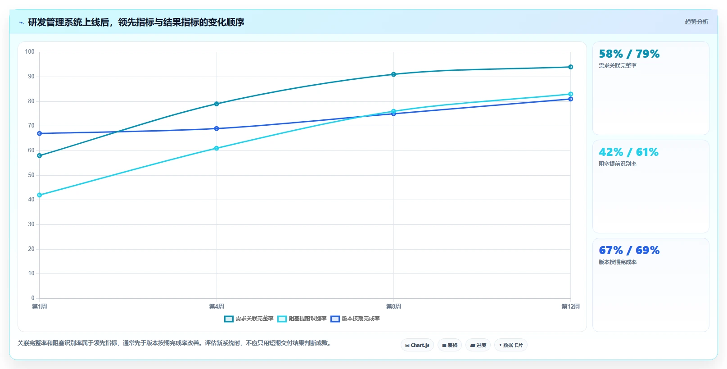Click 需求关联完整率 data point at 第4周
Image resolution: width=727 pixels, height=369 pixels.
(x=217, y=104)
